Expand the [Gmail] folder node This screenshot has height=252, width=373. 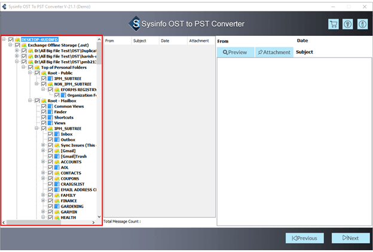tap(43, 150)
